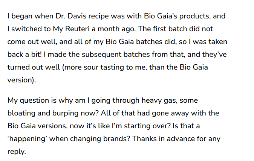Click 'Bio Gaia versions' in second paragraph
The image size is (254, 161).
[37, 126]
